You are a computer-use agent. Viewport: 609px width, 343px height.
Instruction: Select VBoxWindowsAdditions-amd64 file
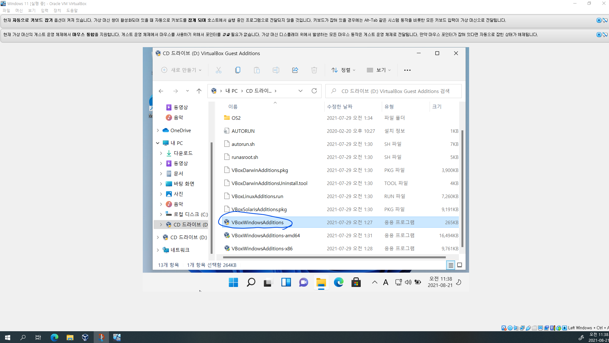(x=265, y=235)
